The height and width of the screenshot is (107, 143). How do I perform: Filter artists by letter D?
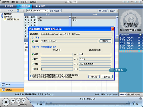point(35,20)
